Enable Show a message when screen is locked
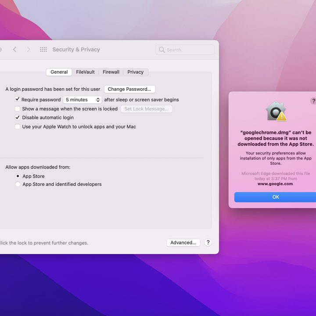This screenshot has width=316, height=316. 18,109
